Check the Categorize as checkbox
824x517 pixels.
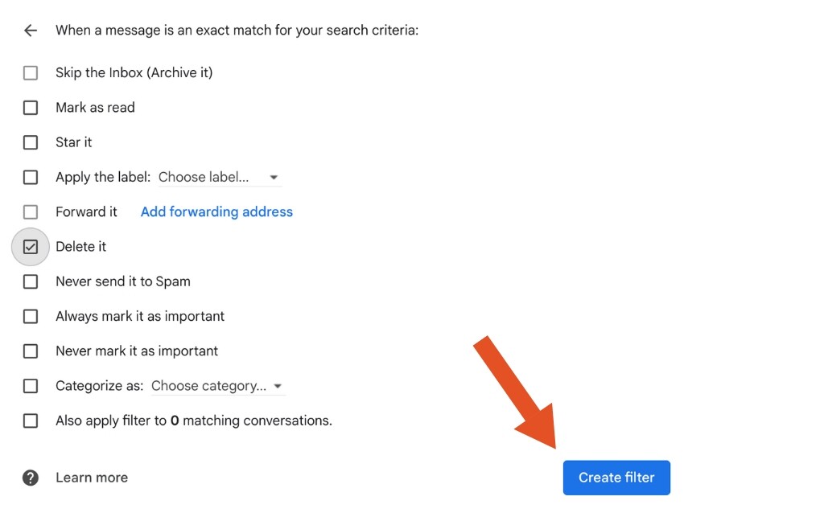pyautogui.click(x=31, y=386)
